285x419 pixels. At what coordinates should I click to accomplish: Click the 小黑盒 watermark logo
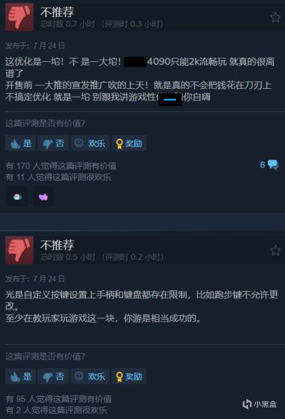(260, 404)
